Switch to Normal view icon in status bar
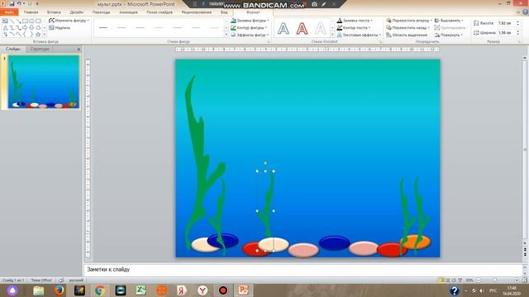Screen dimensions: 529x297 click(x=441, y=280)
